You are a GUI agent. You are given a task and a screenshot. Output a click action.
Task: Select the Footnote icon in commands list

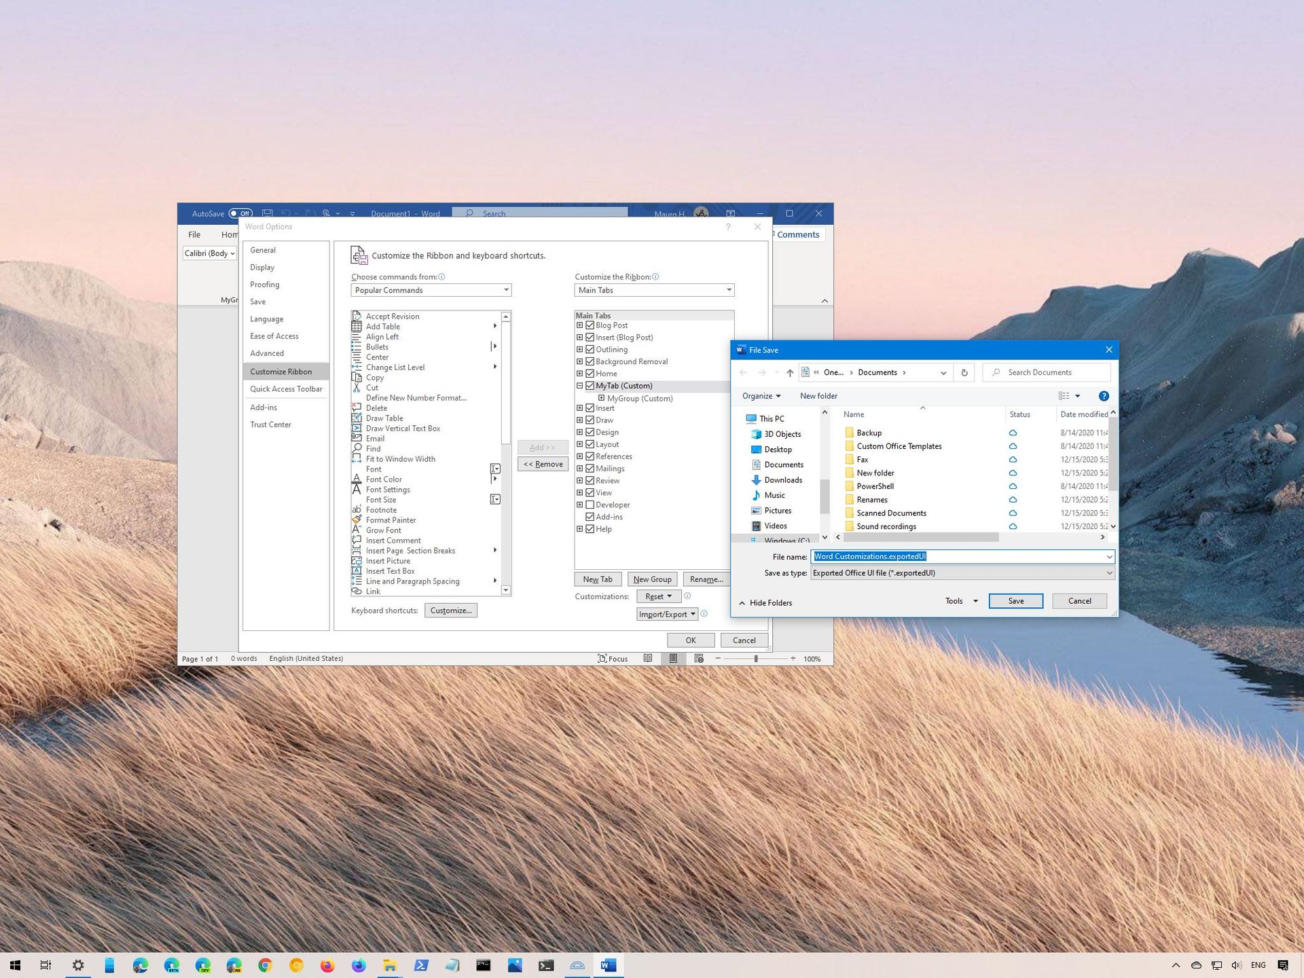tap(359, 509)
